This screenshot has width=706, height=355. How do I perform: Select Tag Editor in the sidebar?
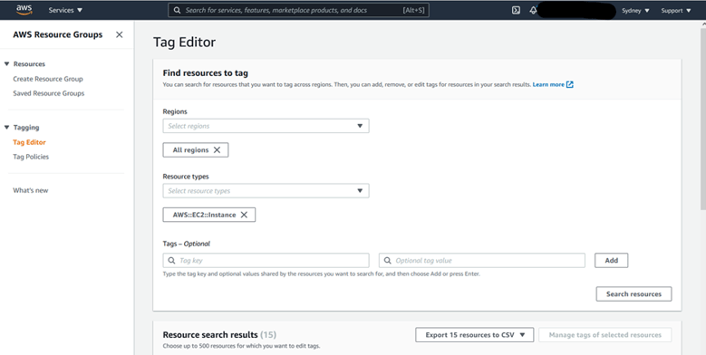pos(29,142)
